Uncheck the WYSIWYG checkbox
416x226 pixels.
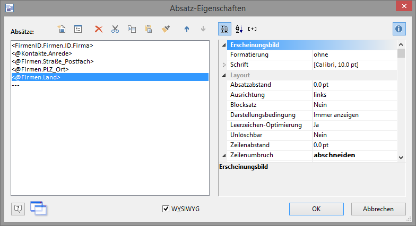tap(166, 209)
